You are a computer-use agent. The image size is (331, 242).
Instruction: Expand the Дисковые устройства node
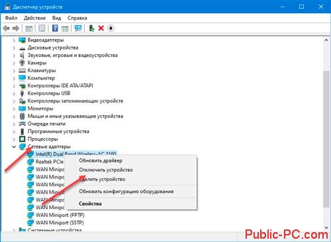tap(14, 48)
